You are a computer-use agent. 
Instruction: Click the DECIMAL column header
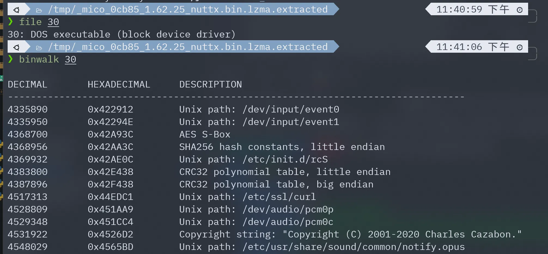[x=28, y=84]
